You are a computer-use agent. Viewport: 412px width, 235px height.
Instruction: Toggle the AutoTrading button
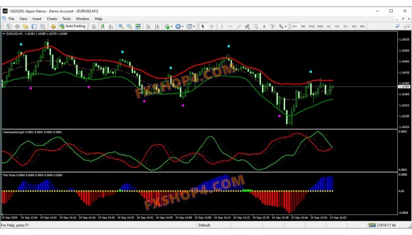pyautogui.click(x=72, y=26)
